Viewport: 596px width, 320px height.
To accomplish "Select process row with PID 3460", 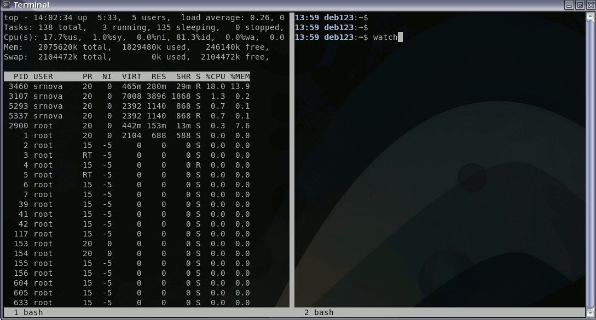I will pyautogui.click(x=126, y=86).
